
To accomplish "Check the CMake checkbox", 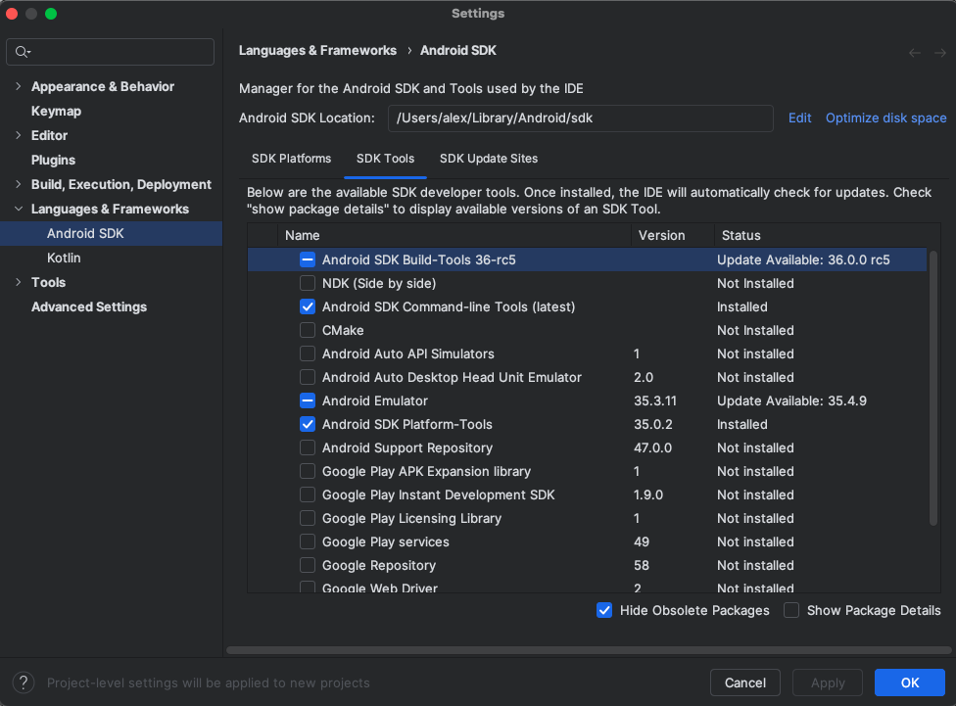I will 308,330.
